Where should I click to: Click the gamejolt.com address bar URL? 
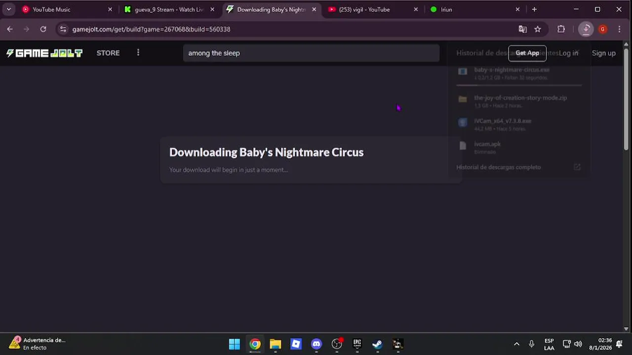pyautogui.click(x=151, y=29)
